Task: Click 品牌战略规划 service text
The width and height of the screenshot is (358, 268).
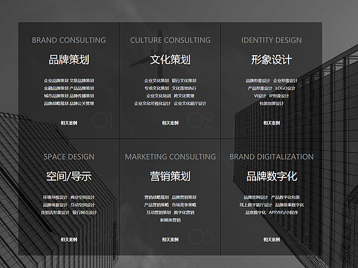Action: 56,104
